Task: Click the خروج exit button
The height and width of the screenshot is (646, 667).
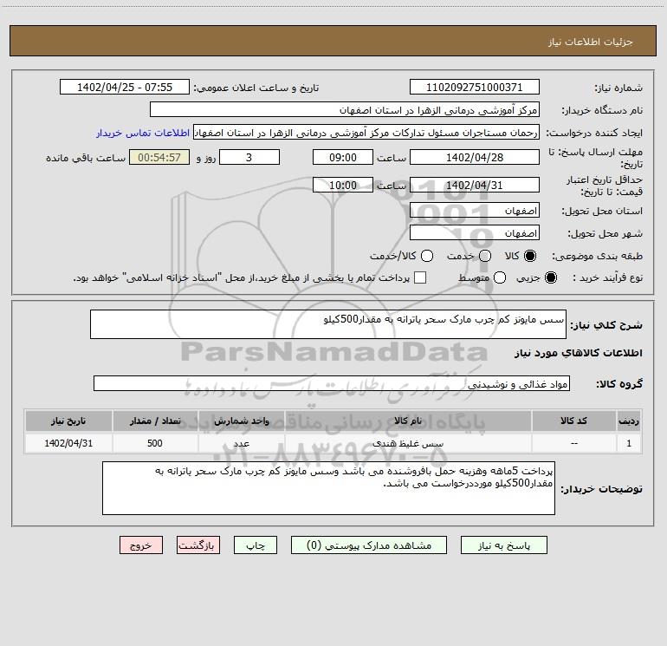Action: pyautogui.click(x=141, y=545)
